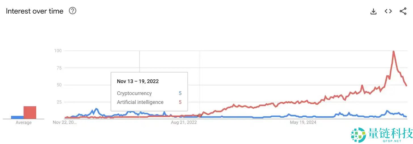
Task: Click the blue Cryptocurrency early peak
Action: coord(96,109)
